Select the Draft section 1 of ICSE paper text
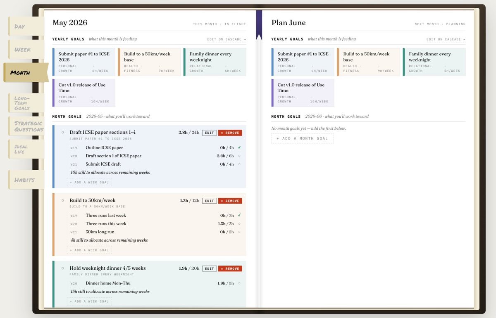Viewport: 496px width, 318px height. point(113,156)
